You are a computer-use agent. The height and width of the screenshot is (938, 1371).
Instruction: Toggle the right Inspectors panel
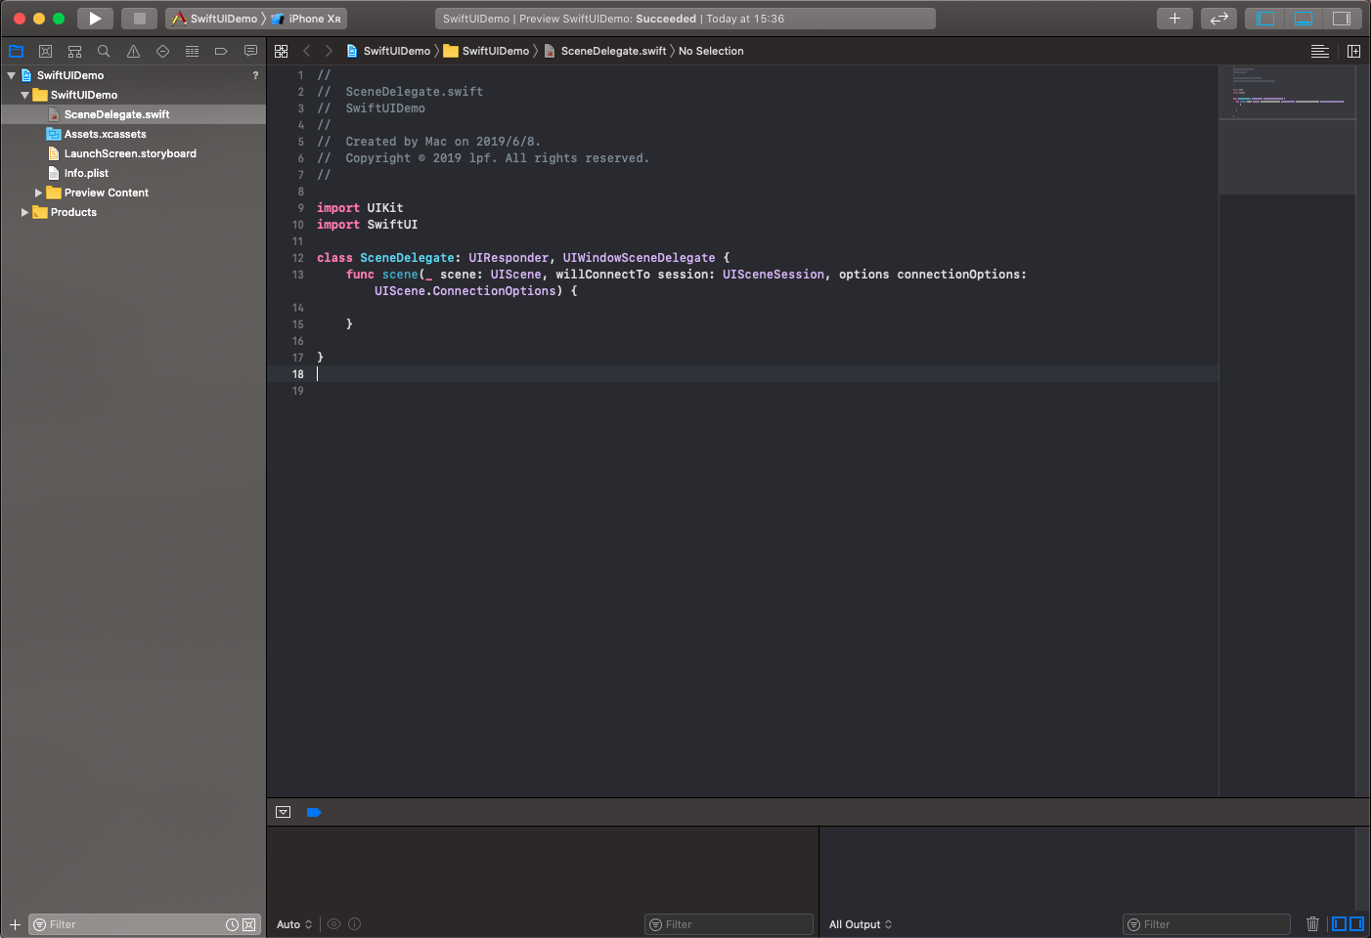[1341, 19]
